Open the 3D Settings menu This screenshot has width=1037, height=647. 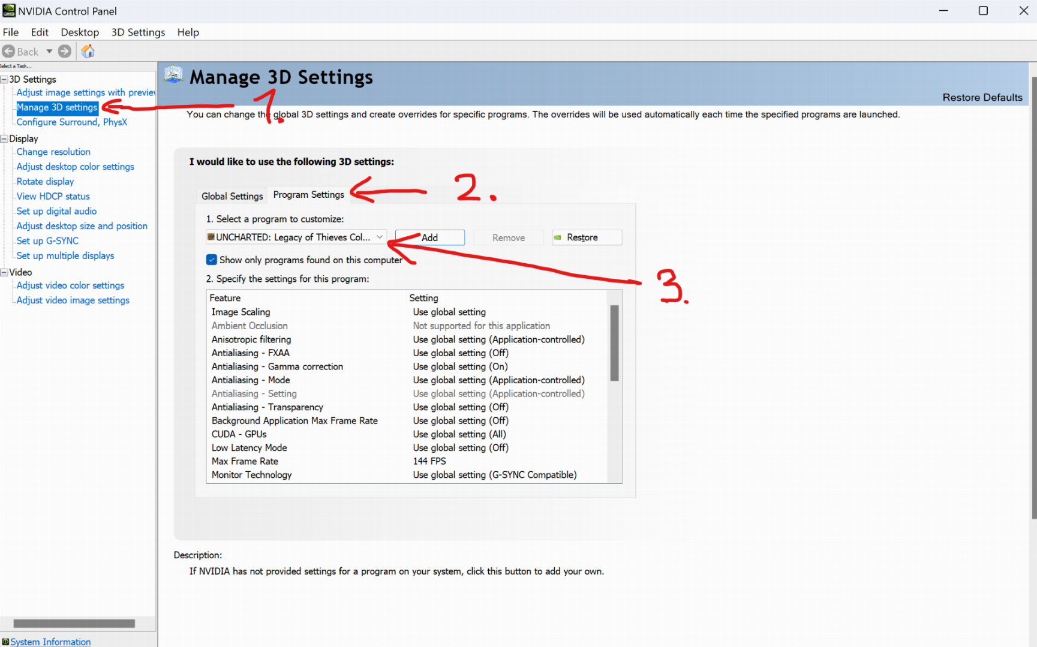[x=138, y=32]
